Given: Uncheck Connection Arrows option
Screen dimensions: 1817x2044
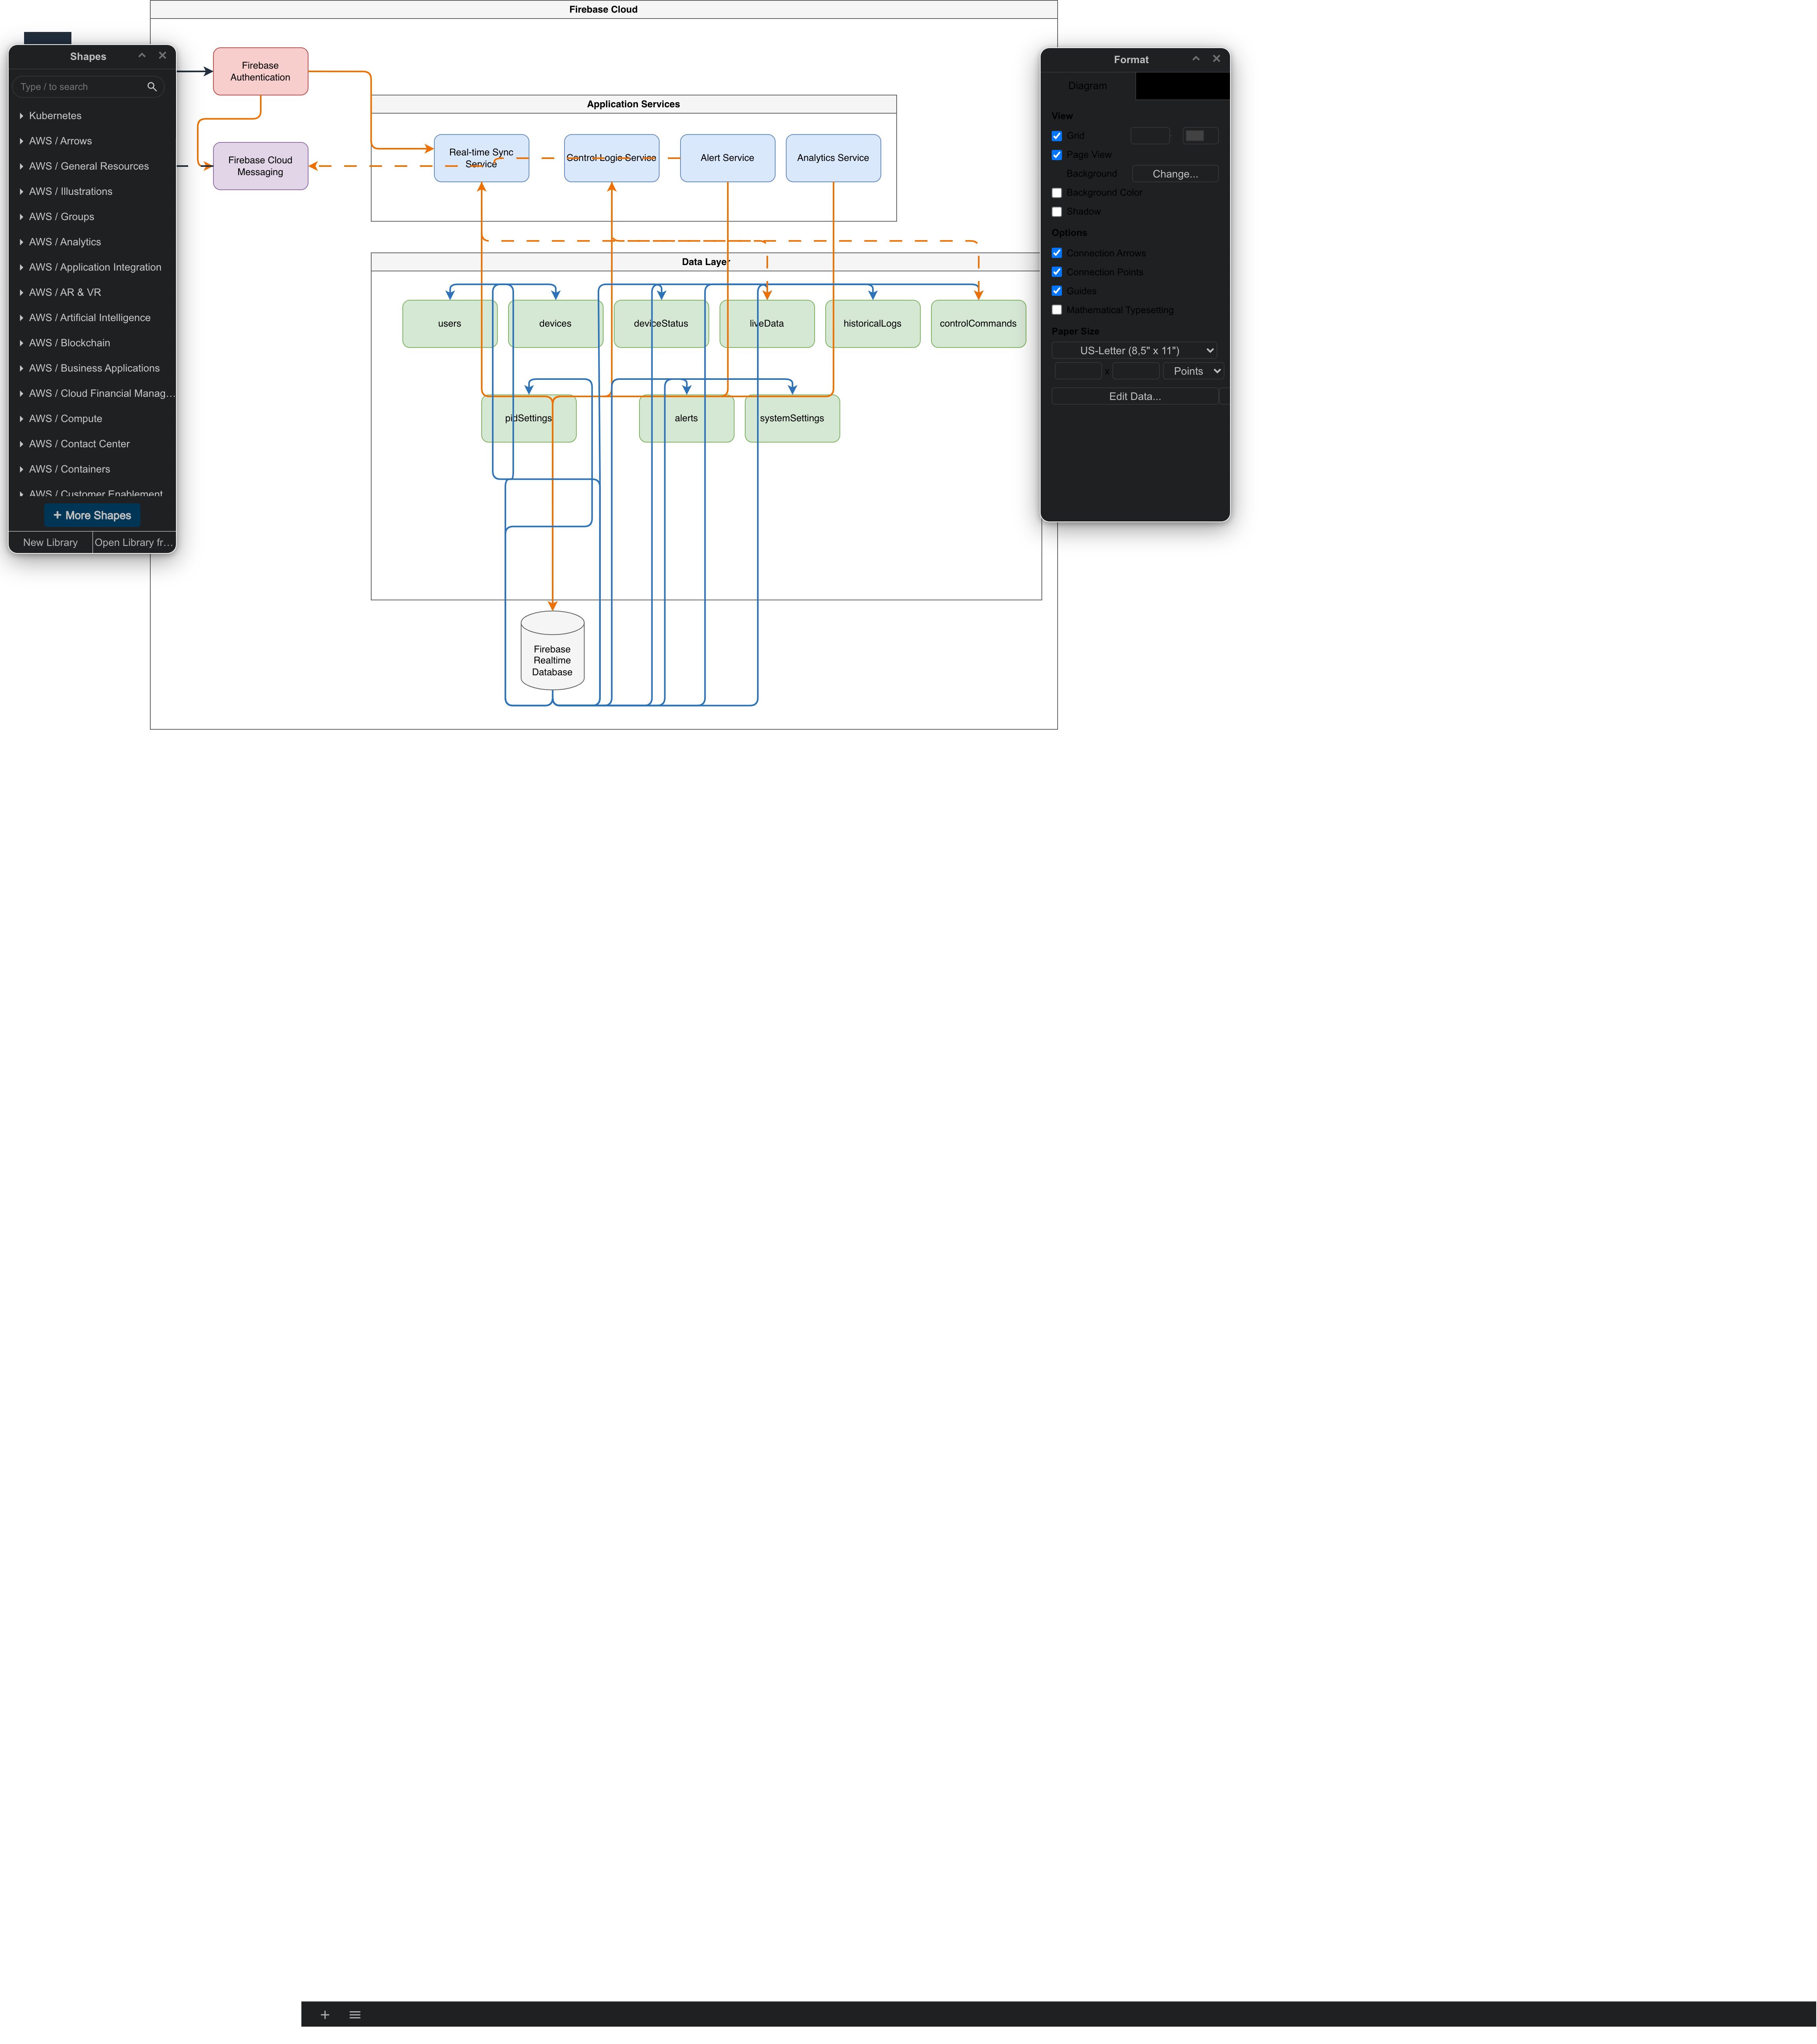Looking at the screenshot, I should tap(1057, 253).
